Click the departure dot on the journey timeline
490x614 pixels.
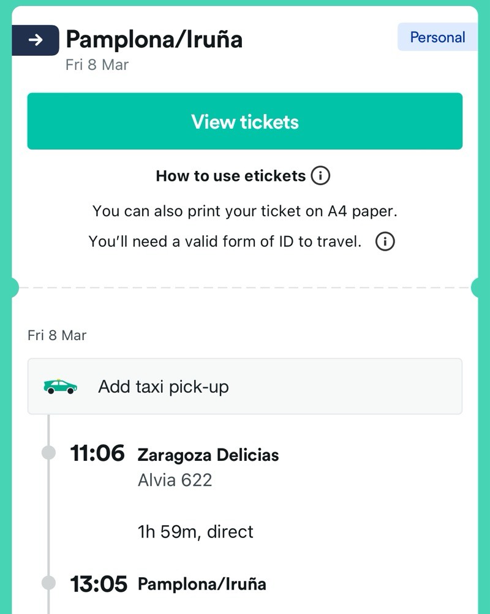click(48, 453)
